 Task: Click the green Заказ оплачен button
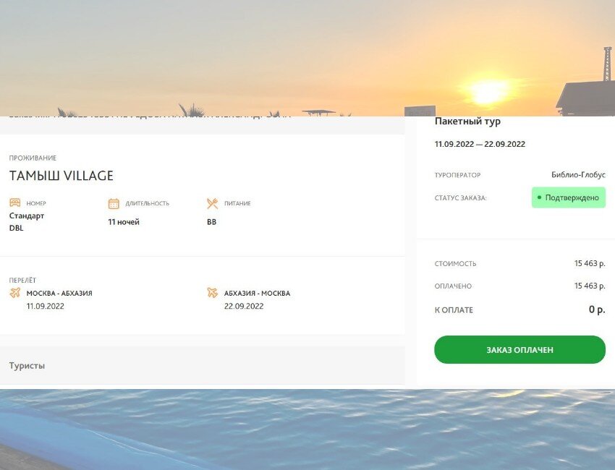(519, 350)
